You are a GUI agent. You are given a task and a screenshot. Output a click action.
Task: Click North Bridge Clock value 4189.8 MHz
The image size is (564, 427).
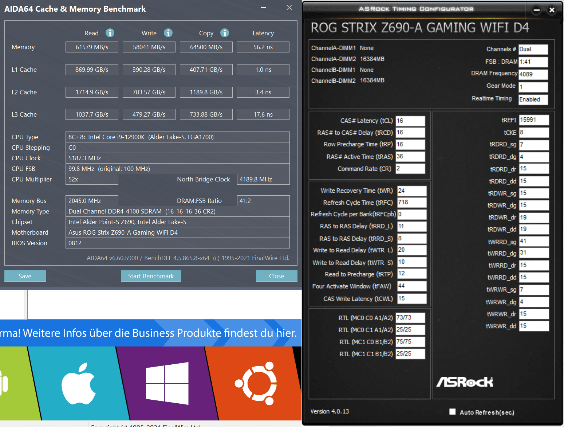(263, 179)
